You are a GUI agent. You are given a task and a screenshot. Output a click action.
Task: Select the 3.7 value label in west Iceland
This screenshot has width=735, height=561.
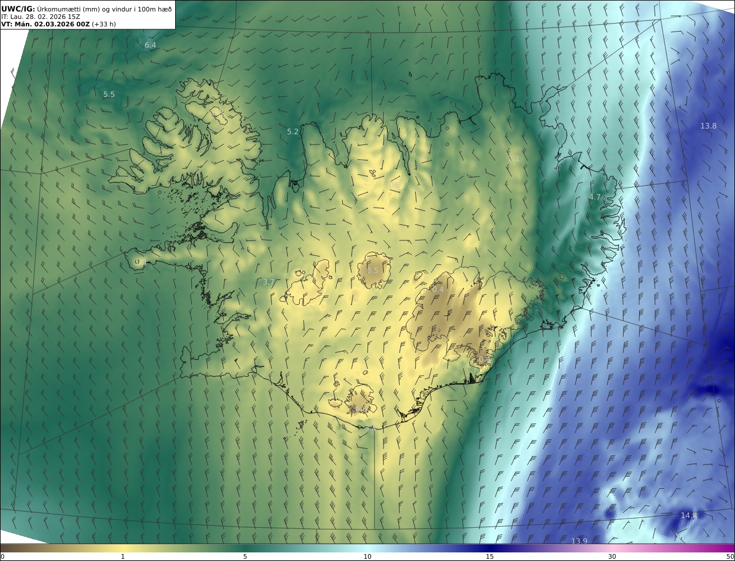pos(269,282)
